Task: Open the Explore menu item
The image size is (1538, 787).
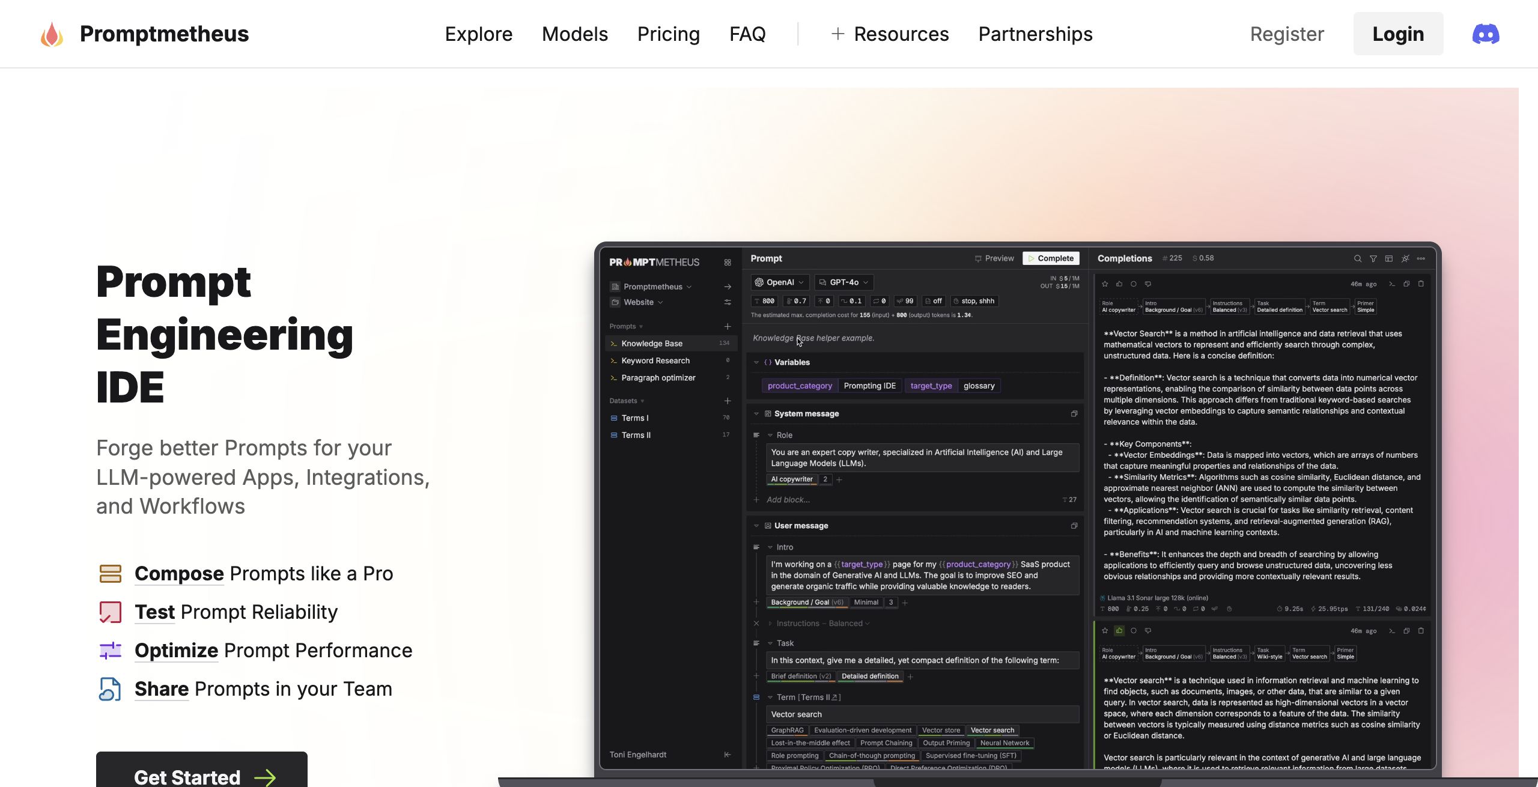Action: [x=478, y=34]
